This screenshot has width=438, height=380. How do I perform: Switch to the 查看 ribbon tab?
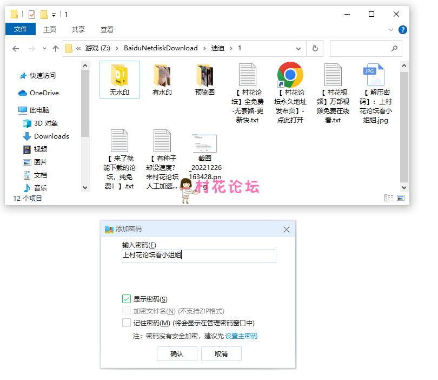[x=107, y=29]
